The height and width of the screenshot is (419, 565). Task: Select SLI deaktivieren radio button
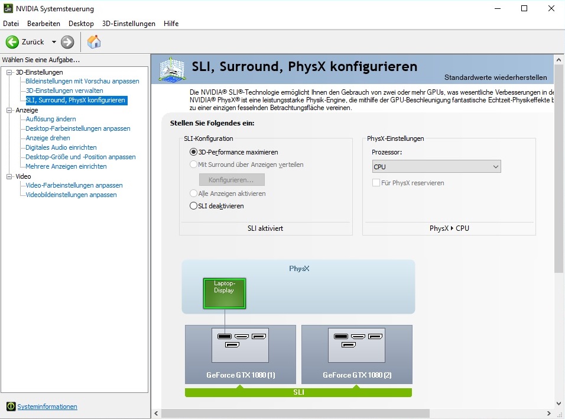coord(193,206)
